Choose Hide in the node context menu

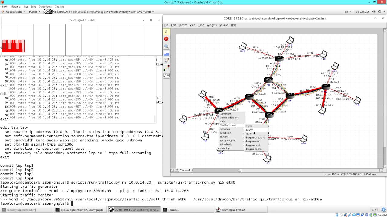(232, 121)
